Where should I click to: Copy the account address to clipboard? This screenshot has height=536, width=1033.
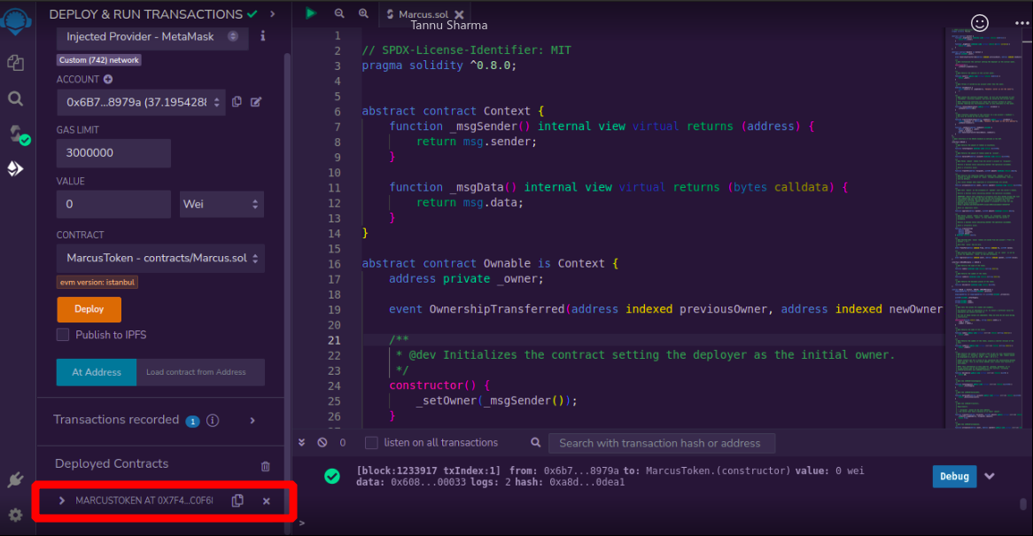click(x=237, y=102)
